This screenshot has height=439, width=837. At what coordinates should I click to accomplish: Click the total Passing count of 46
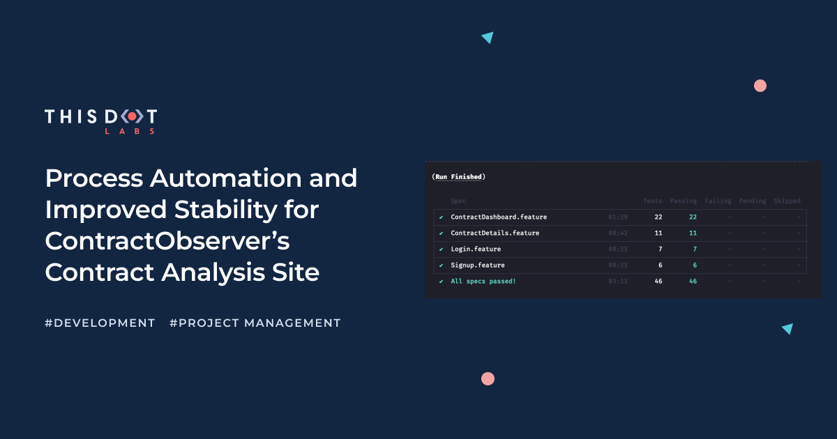[x=693, y=281]
